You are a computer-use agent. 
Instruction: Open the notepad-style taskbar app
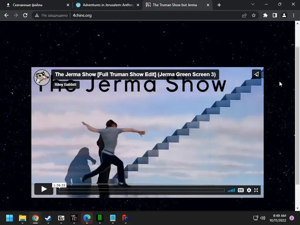pyautogui.click(x=113, y=218)
